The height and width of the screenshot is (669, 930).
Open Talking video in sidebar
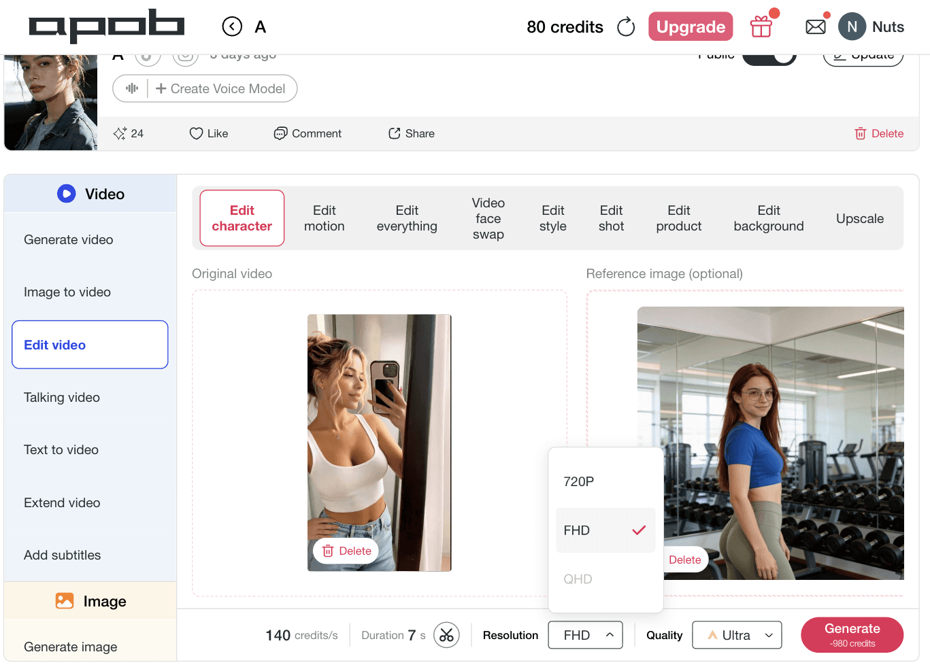[90, 397]
